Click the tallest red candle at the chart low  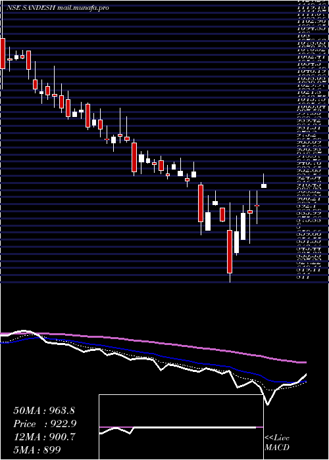click(230, 252)
